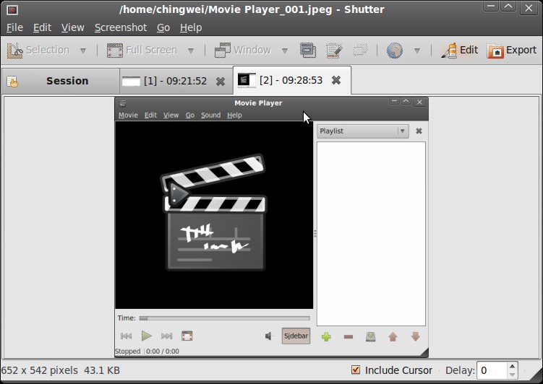Select tab [2] - 09:28:53

coord(291,80)
